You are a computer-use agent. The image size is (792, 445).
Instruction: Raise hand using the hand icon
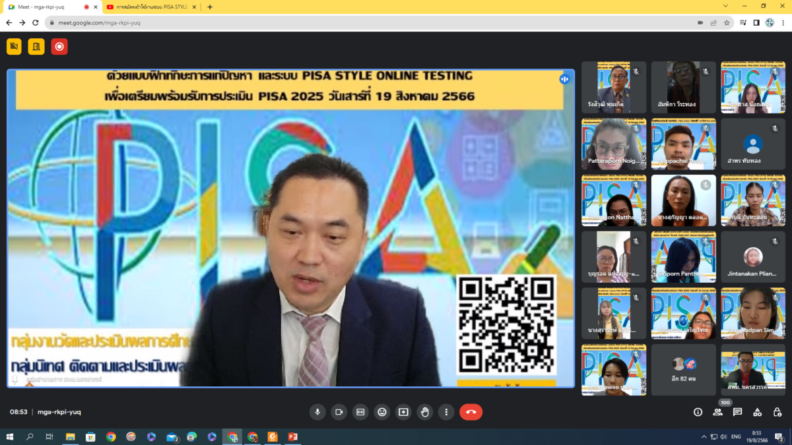(x=425, y=412)
